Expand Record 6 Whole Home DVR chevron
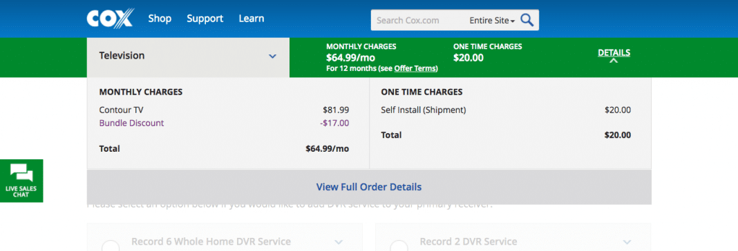This screenshot has width=738, height=251. (x=339, y=242)
